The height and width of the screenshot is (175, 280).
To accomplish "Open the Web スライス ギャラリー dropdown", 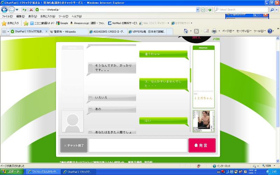I will 154,23.
